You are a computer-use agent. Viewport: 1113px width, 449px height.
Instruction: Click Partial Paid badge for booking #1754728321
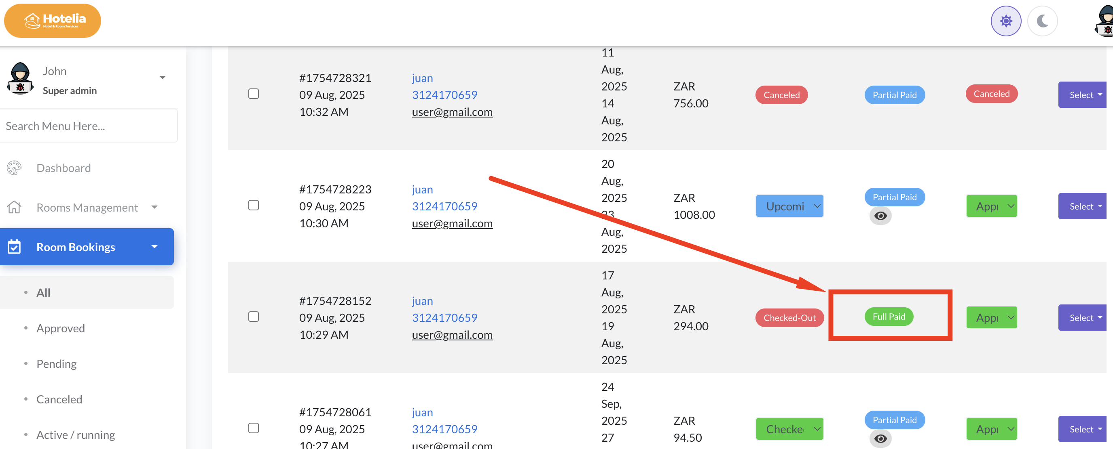894,95
